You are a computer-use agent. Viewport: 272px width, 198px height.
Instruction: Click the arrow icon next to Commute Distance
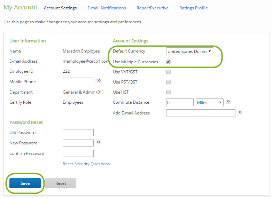click(x=228, y=101)
